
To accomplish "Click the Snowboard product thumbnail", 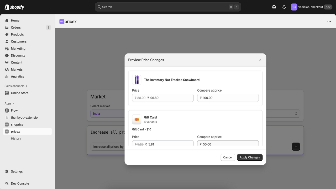I will pos(136,80).
